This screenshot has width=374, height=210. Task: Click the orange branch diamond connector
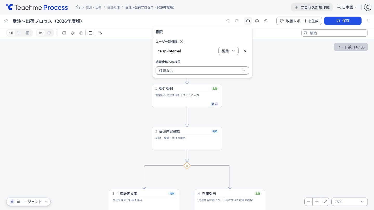tap(187, 166)
